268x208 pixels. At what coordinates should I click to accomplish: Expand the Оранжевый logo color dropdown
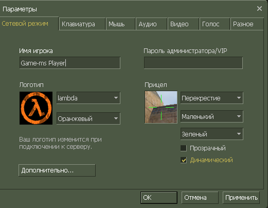tap(88, 118)
